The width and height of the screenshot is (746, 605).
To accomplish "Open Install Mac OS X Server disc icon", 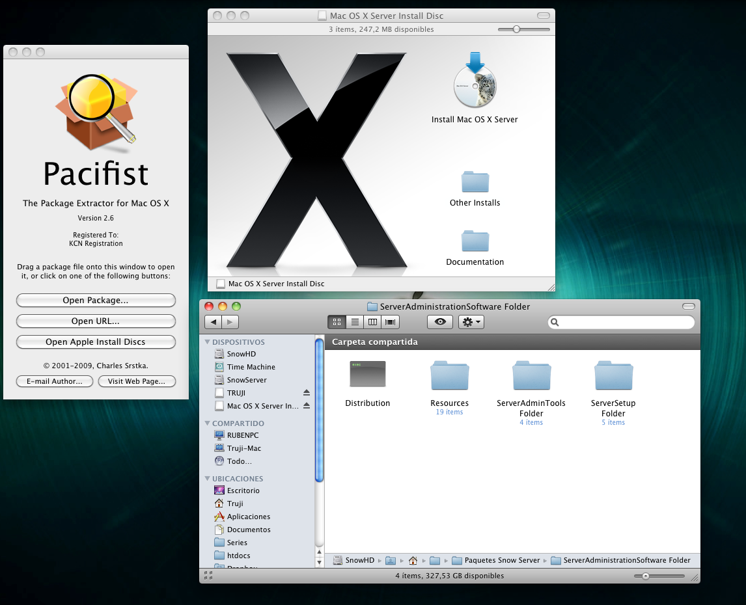I will pos(475,80).
